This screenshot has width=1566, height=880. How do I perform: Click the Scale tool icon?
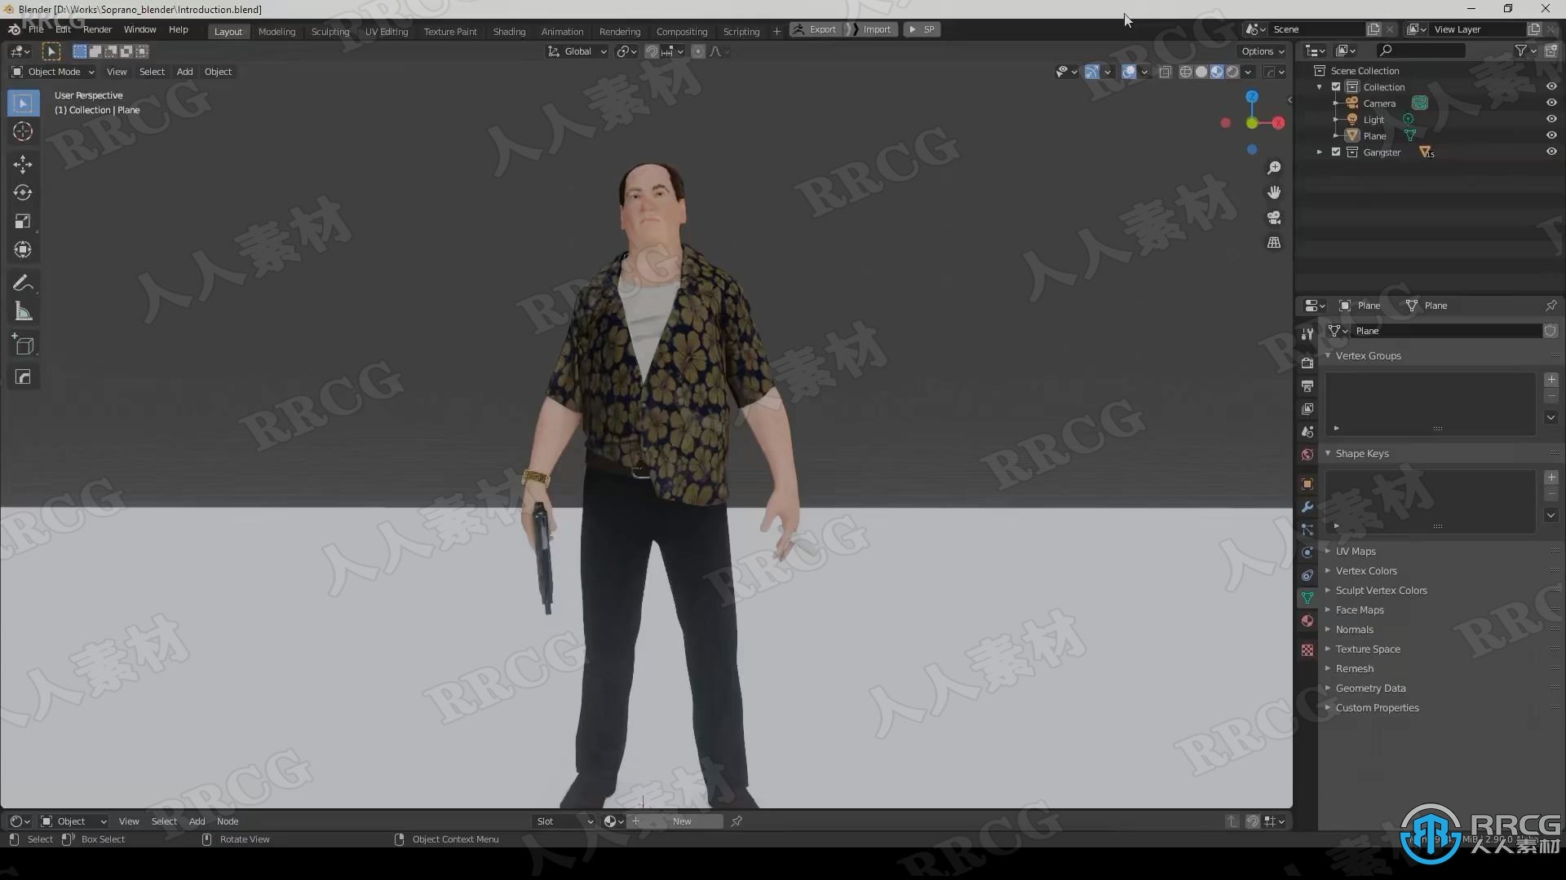pyautogui.click(x=23, y=220)
